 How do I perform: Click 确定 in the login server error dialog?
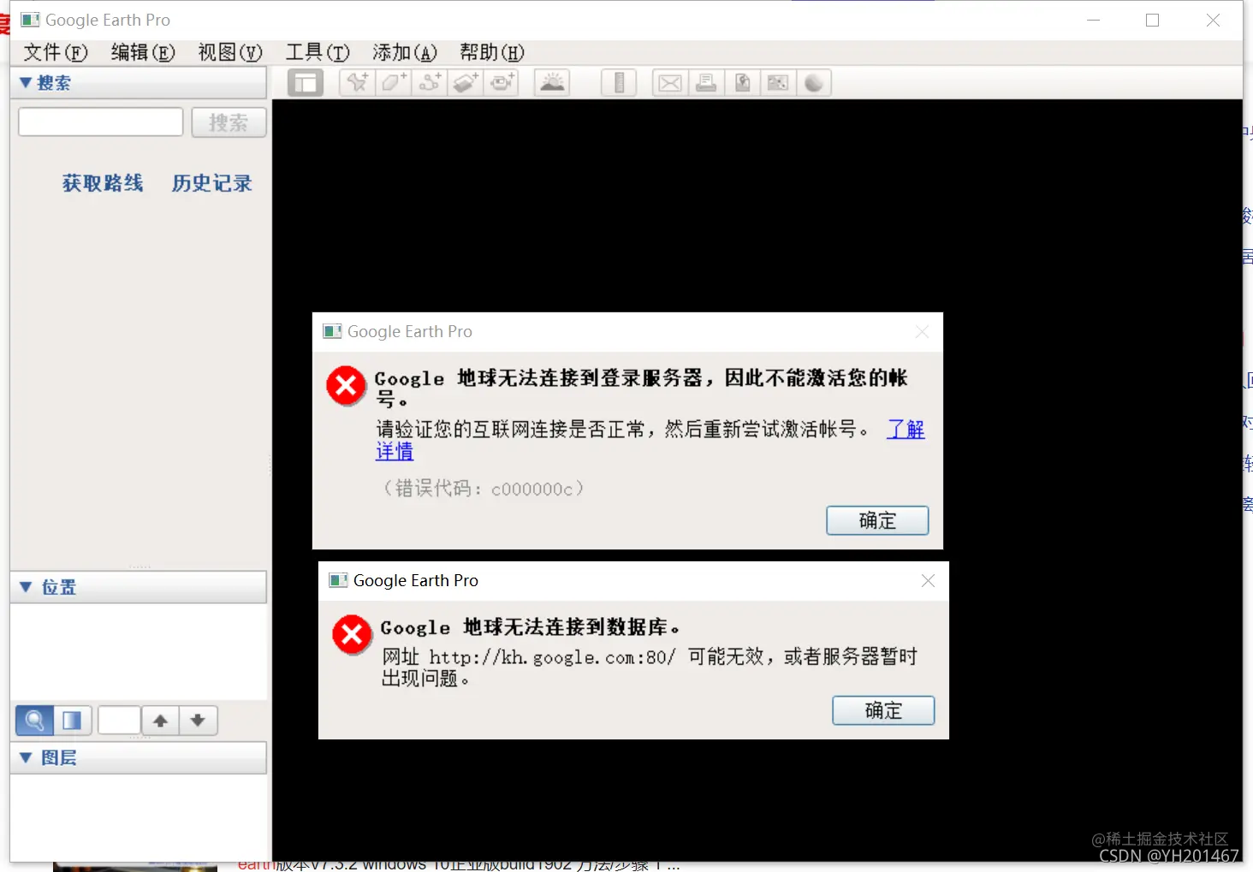point(877,520)
